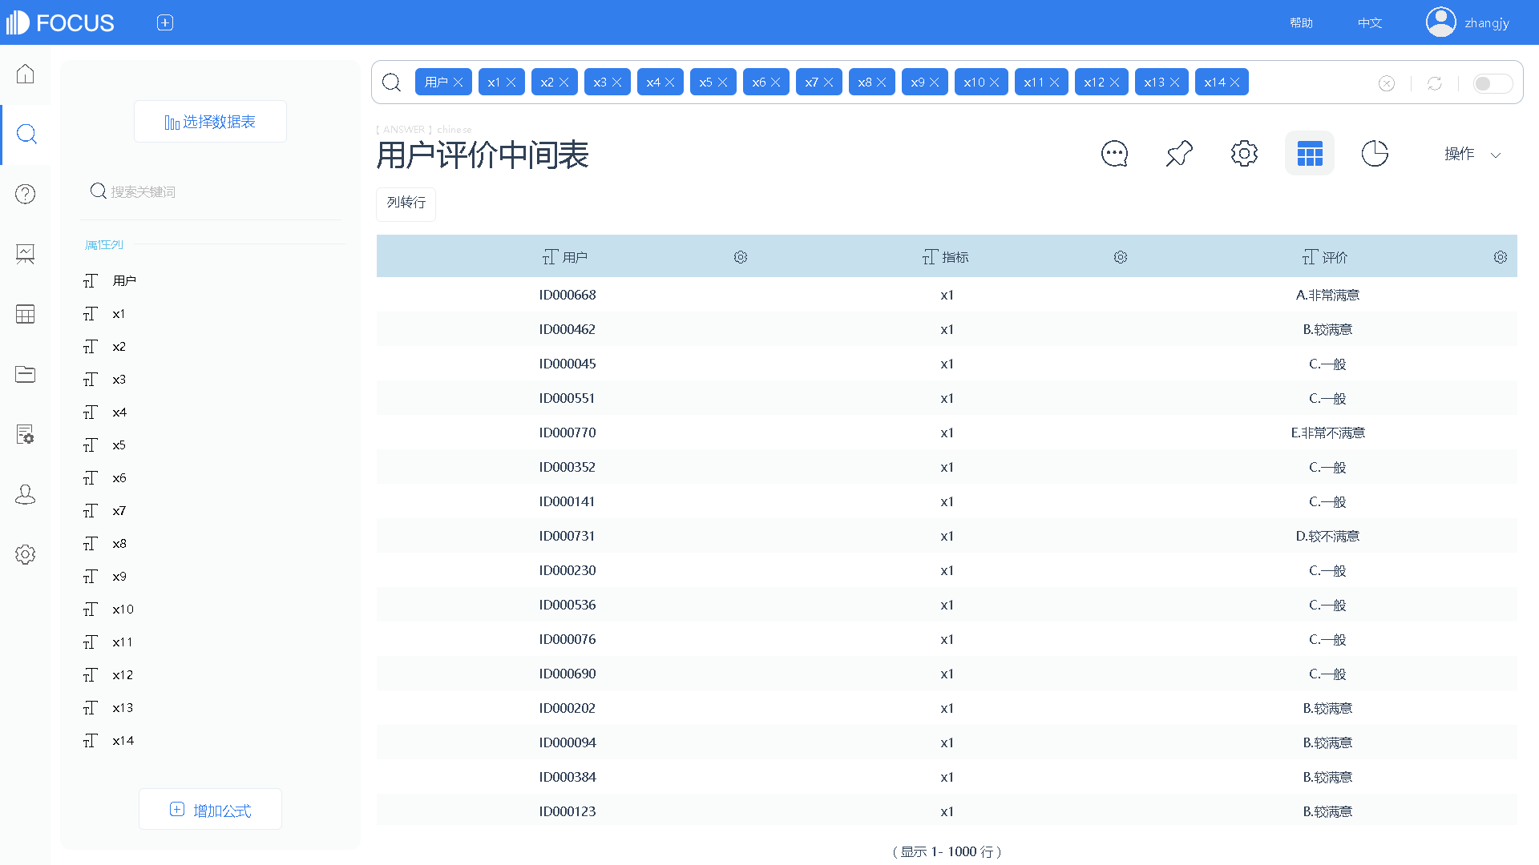Switch to pie chart view icon

(x=1374, y=154)
